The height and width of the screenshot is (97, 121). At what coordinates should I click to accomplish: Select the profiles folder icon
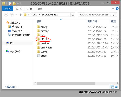pos(38,43)
